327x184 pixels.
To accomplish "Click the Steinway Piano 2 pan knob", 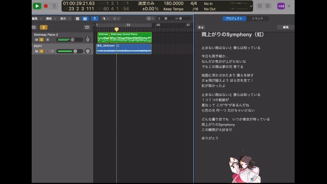I will pos(88,40).
